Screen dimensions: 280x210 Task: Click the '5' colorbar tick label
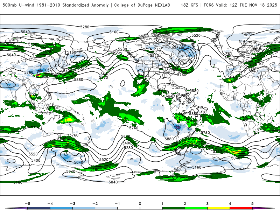click(252, 204)
